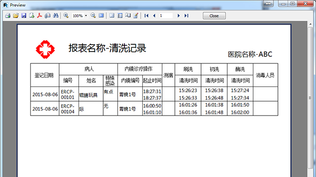Image resolution: width=316 pixels, height=177 pixels.
Task: Click the 刷洗 column header
Action: click(x=188, y=69)
